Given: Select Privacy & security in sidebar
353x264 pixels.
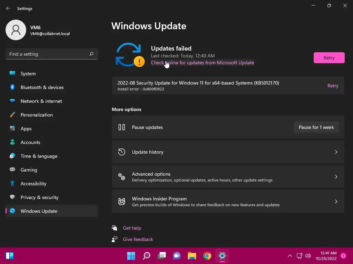Looking at the screenshot, I should click(x=52, y=197).
